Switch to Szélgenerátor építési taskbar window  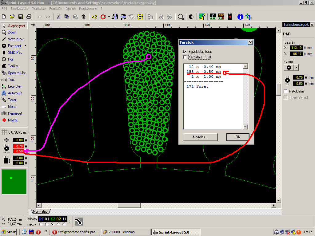point(76,232)
